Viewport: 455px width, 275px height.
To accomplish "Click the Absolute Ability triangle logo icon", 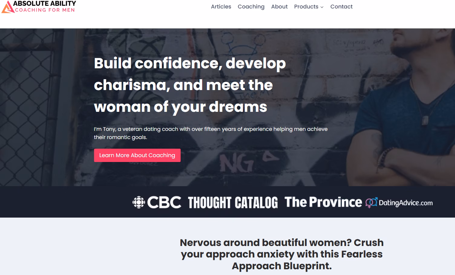I will [x=7, y=7].
